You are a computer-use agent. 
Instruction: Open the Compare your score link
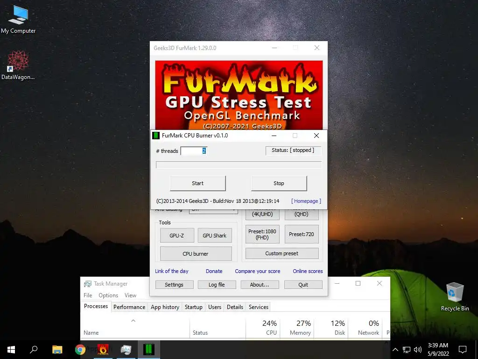coord(258,271)
